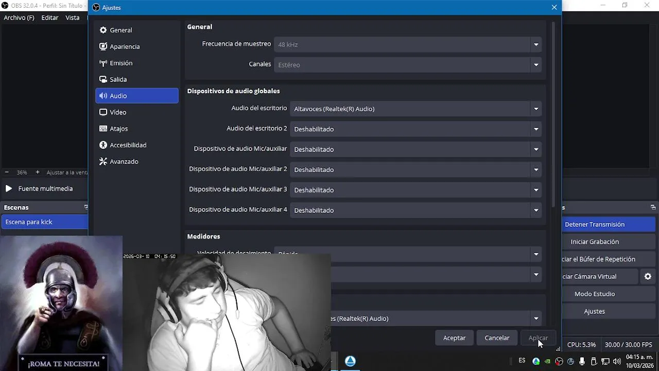Viewport: 659px width, 371px height.
Task: Undock the controls panel via its icon
Action: pyautogui.click(x=653, y=207)
